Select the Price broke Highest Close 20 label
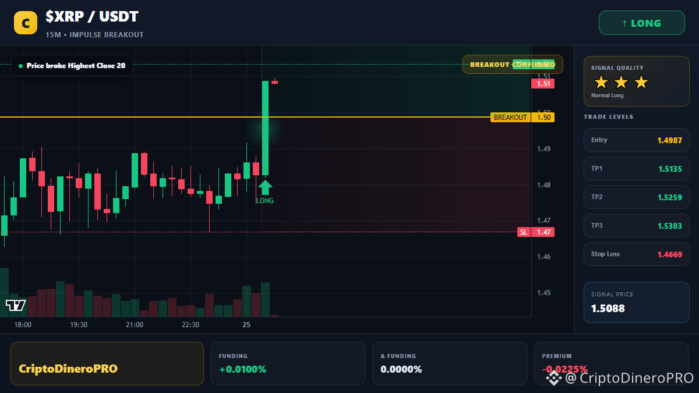Image resolution: width=699 pixels, height=393 pixels. 72,66
